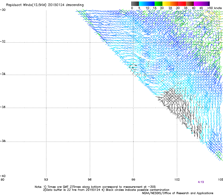Click the '-40' latitude axis label
The height and width of the screenshot is (195, 223).
(x=3, y=176)
